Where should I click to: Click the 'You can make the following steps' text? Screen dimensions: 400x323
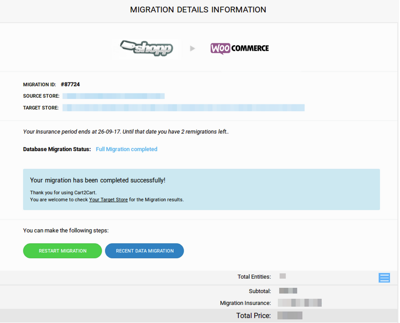coord(66,231)
